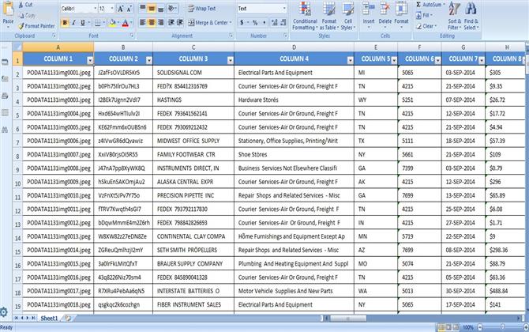
Task: Open COLUMN 5 filter dropdown
Action: [x=394, y=60]
